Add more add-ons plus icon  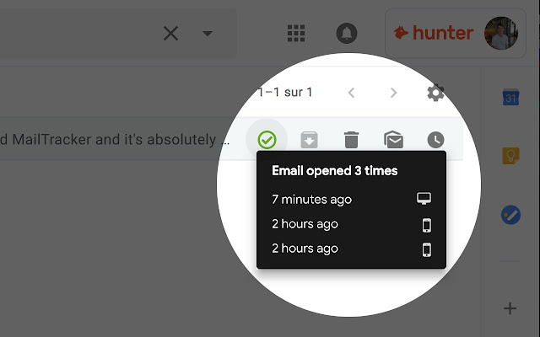click(510, 308)
